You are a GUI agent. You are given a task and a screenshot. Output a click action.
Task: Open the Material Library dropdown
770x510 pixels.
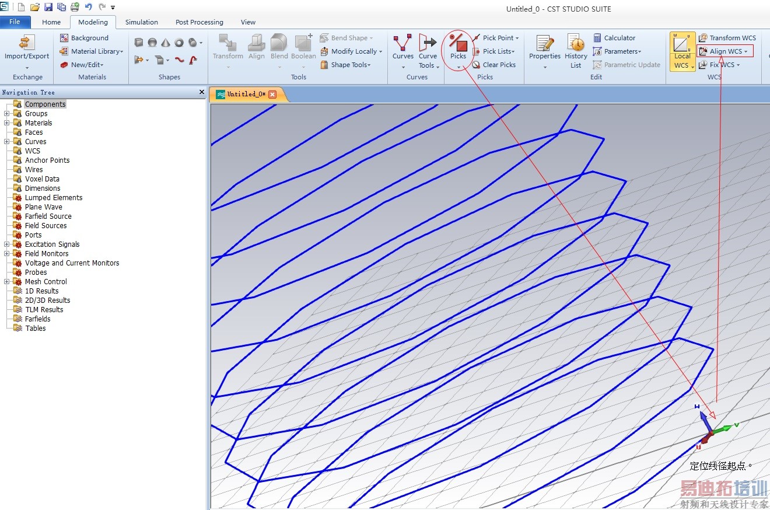pyautogui.click(x=92, y=51)
